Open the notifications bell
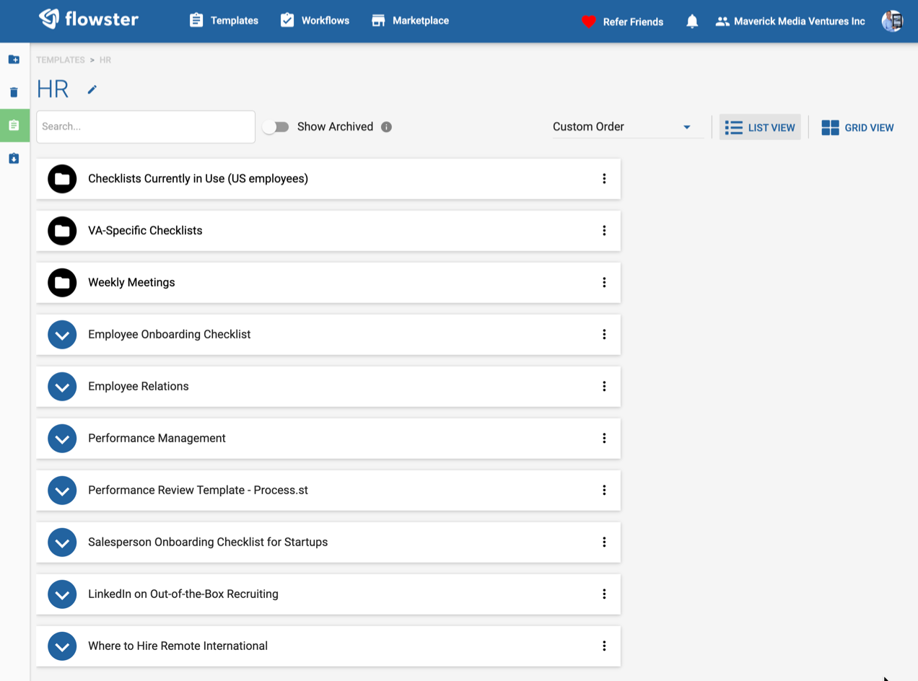This screenshot has width=918, height=681. (x=692, y=22)
